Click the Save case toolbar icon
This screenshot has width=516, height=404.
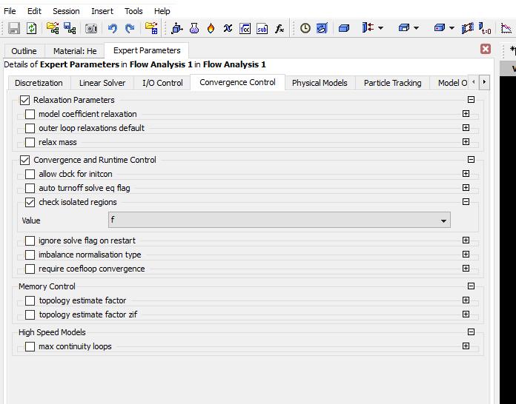coord(14,28)
